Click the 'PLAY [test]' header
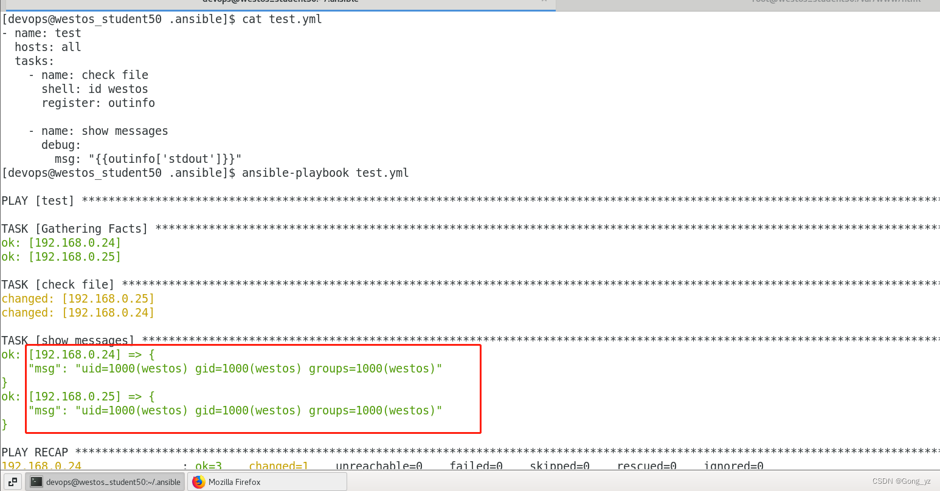Image resolution: width=940 pixels, height=491 pixels. (x=38, y=201)
